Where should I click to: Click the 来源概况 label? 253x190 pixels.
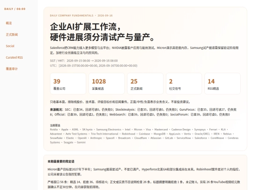click(57, 109)
